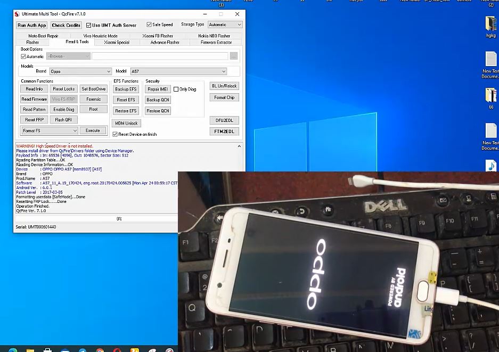Open the Vivo Heuristic Mode tab
Screen dimensions: 499x352
coord(100,36)
